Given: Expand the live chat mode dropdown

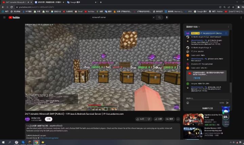Looking at the screenshot, I should (x=193, y=27).
